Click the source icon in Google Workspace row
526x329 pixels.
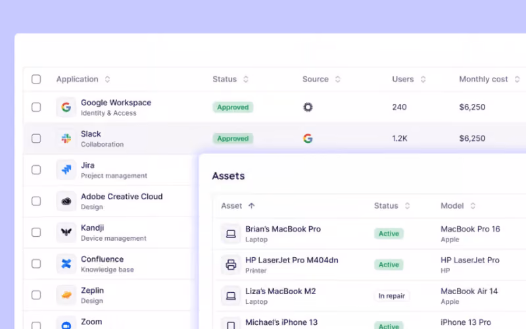tap(308, 107)
